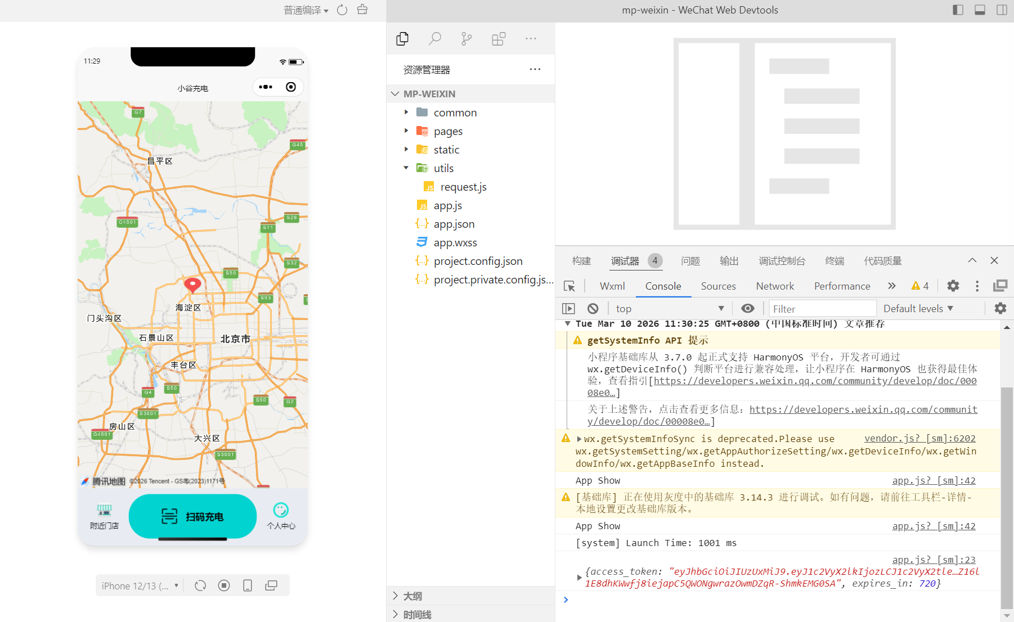Click the rotate simulator icon
This screenshot has height=622, width=1014.
200,585
